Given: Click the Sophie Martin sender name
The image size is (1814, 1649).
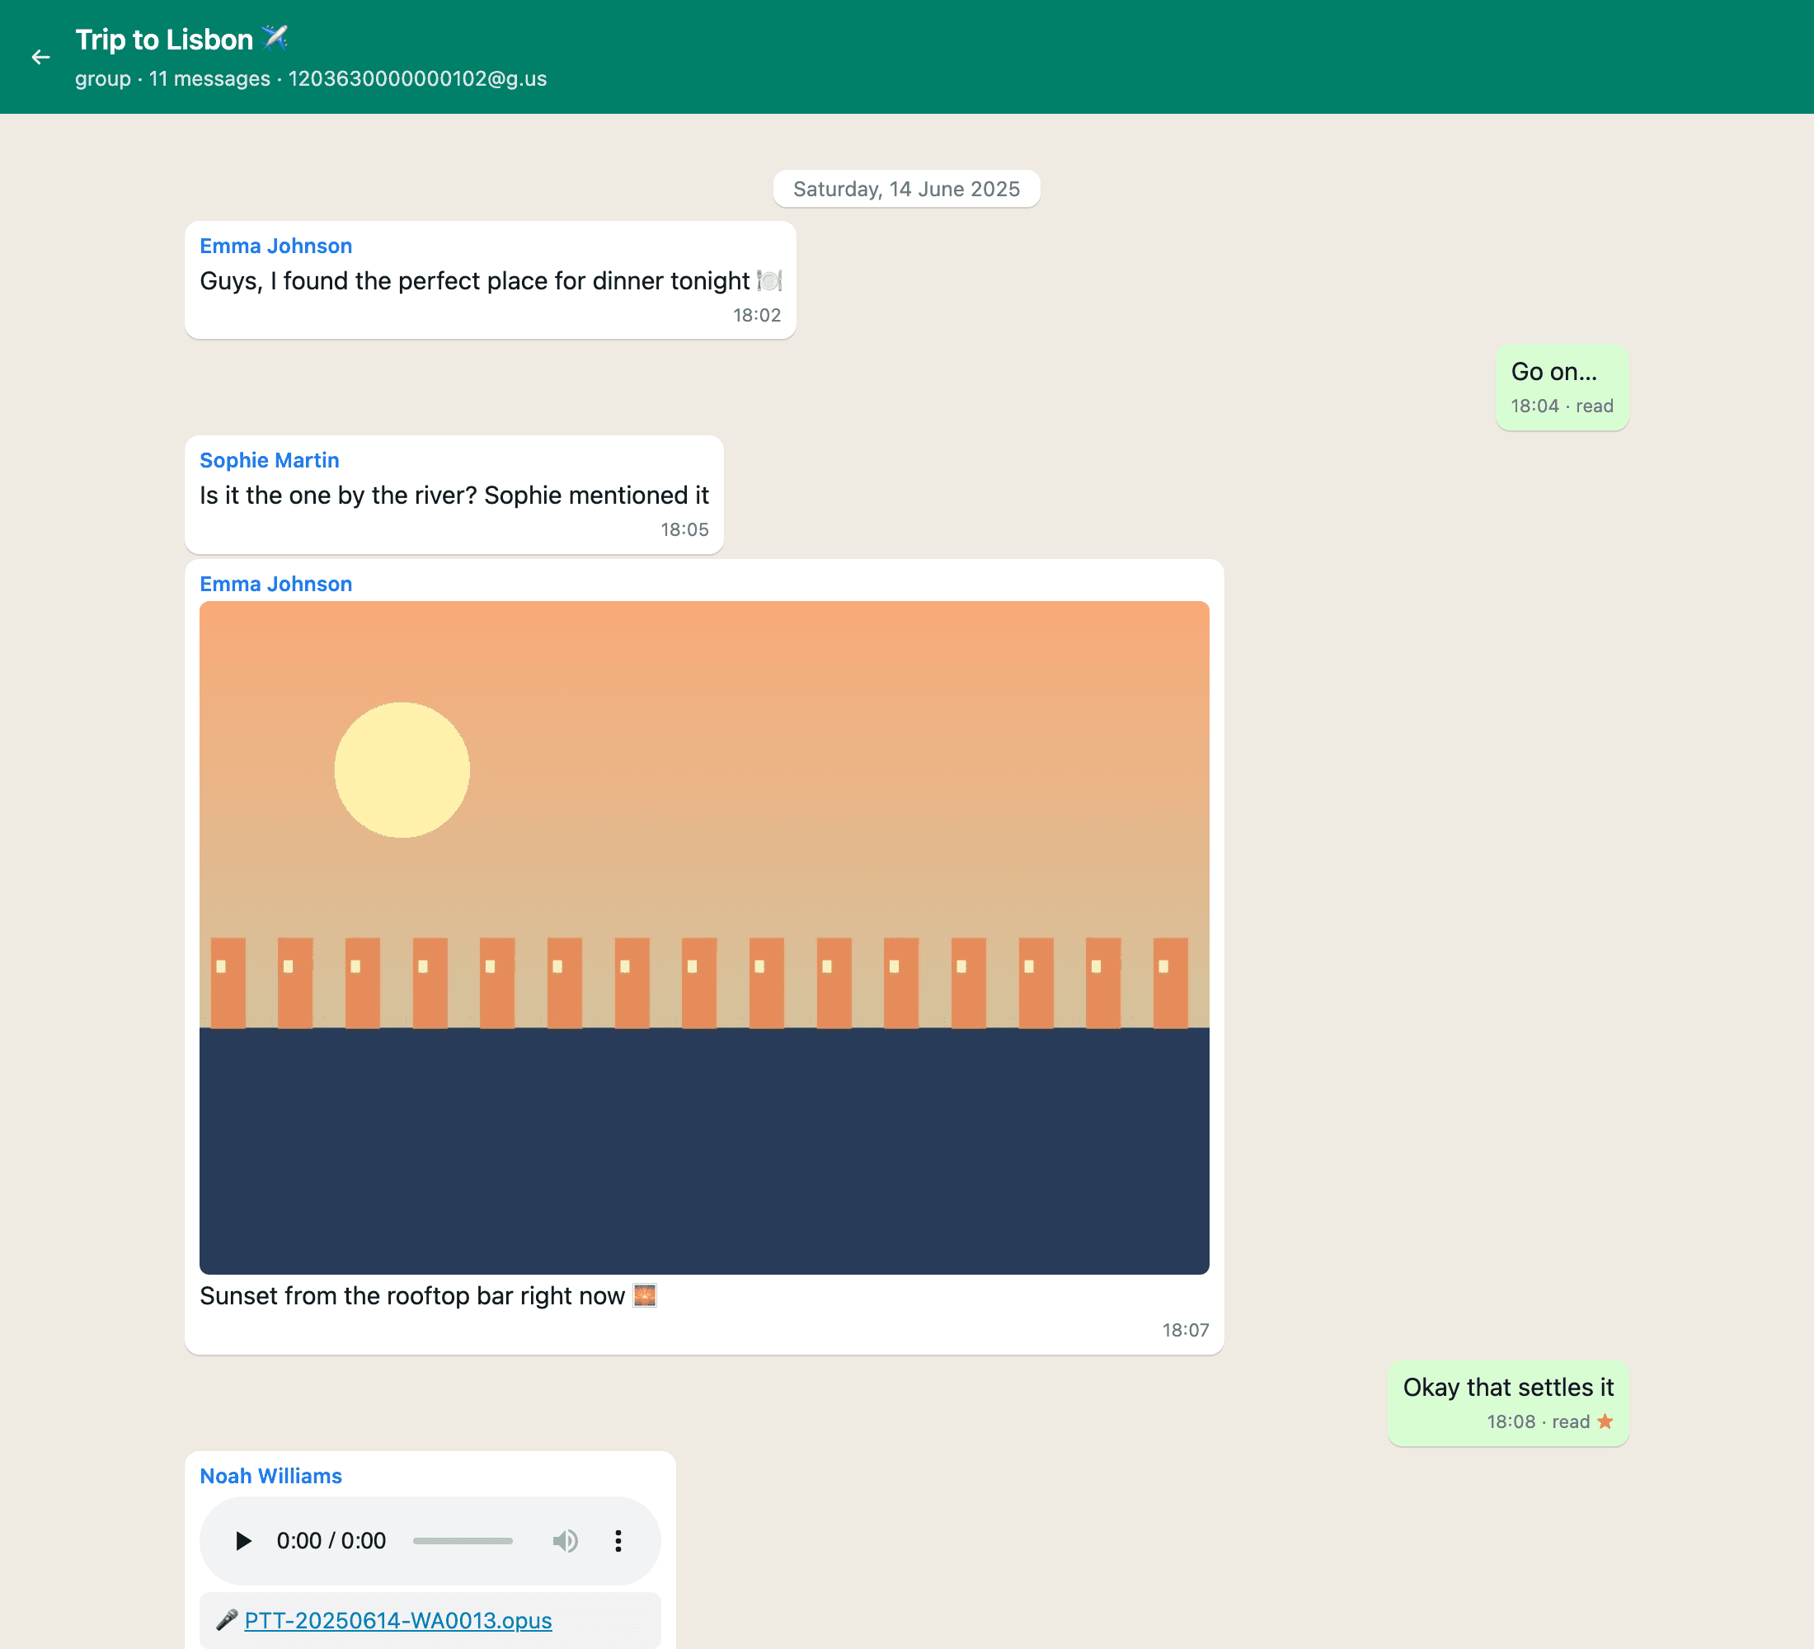Looking at the screenshot, I should 269,460.
